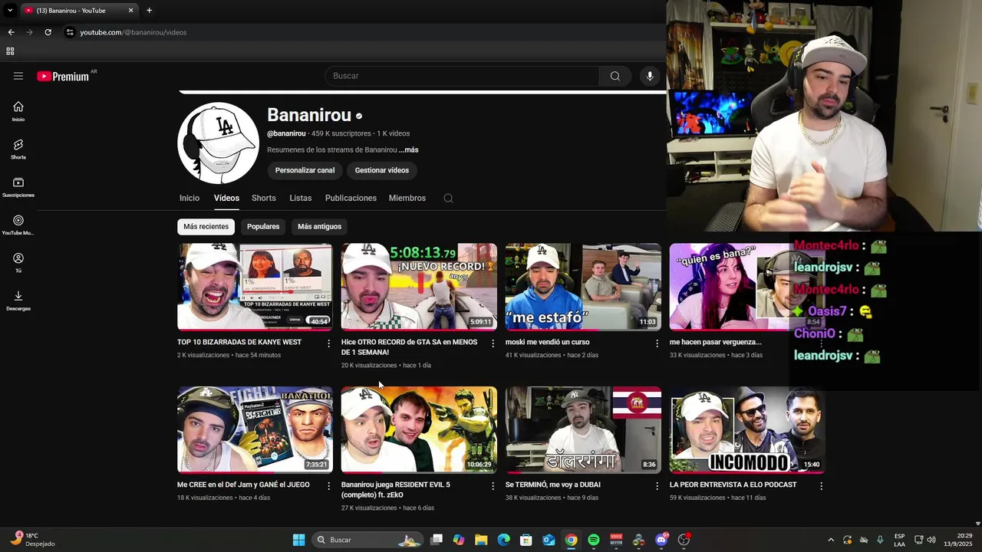Image resolution: width=982 pixels, height=552 pixels.
Task: Open Discord from the taskbar
Action: click(661, 540)
